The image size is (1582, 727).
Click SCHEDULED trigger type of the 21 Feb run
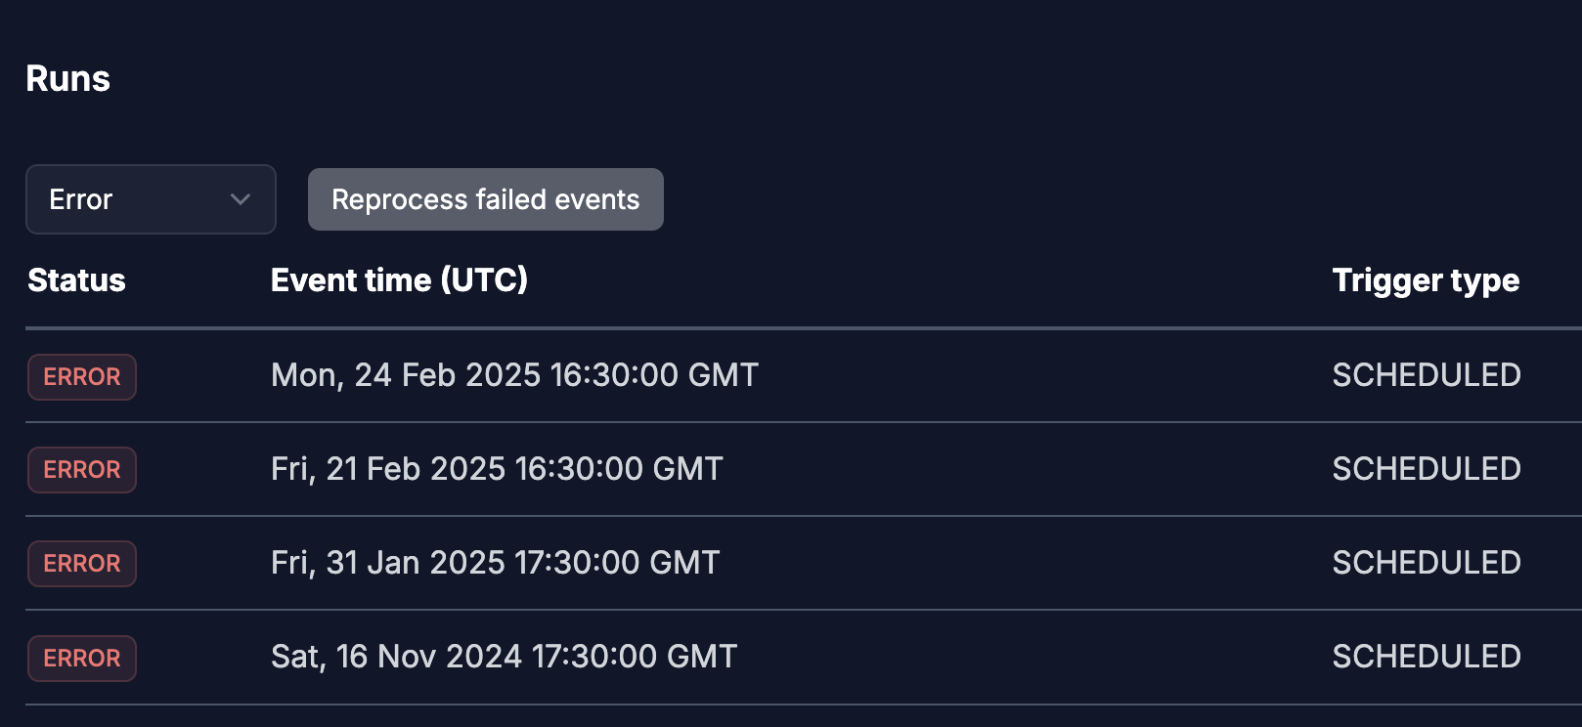1427,469
